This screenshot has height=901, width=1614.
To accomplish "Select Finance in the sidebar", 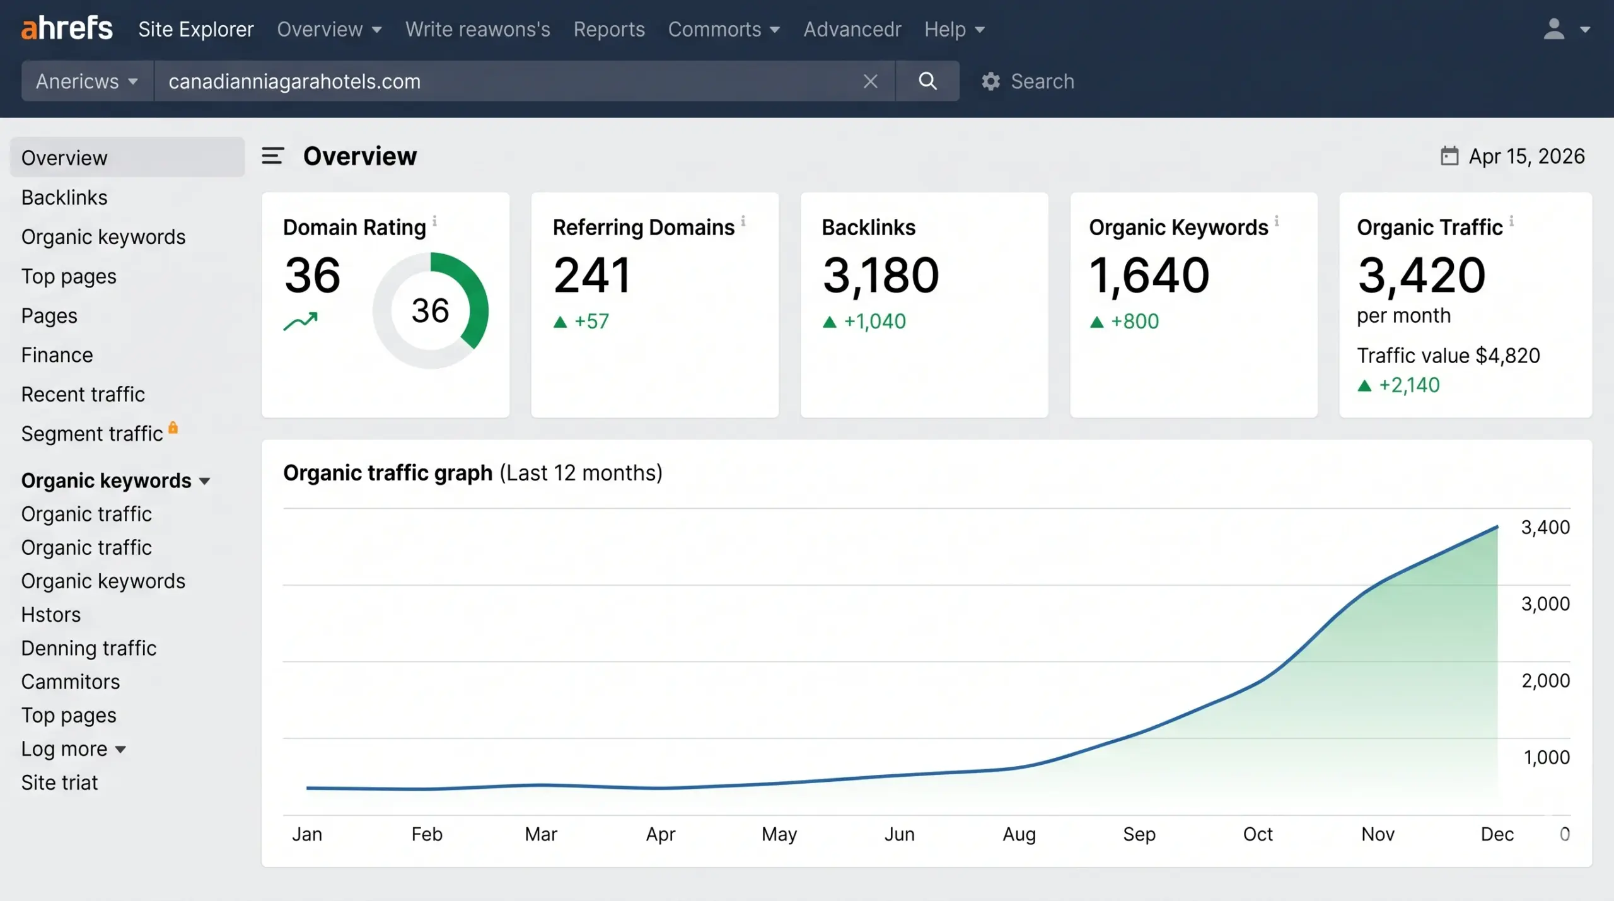I will (57, 355).
